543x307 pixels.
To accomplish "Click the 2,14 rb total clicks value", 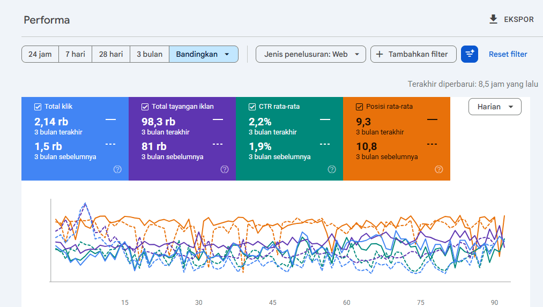I will [51, 122].
